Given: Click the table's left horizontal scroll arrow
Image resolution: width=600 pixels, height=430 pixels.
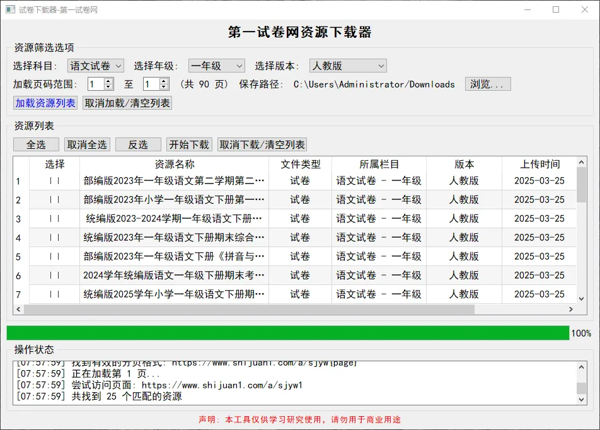Looking at the screenshot, I should pyautogui.click(x=18, y=309).
